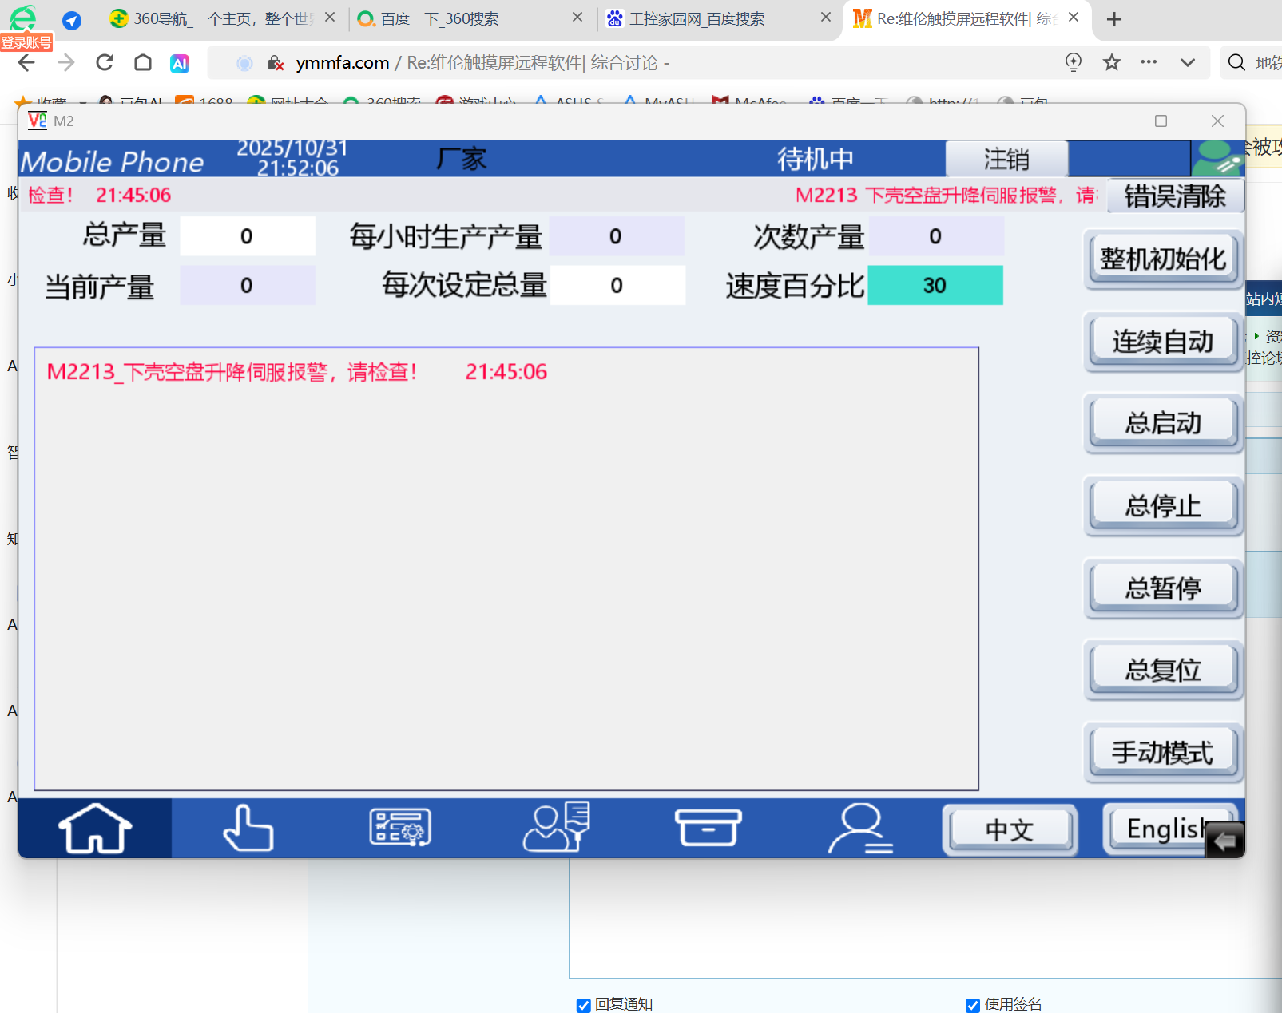1282x1013 pixels.
Task: Open the manual operation hand icon
Action: click(x=248, y=829)
